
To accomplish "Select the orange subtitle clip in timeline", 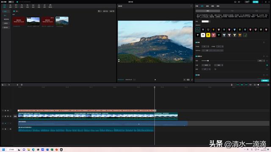I will (x=87, y=111).
